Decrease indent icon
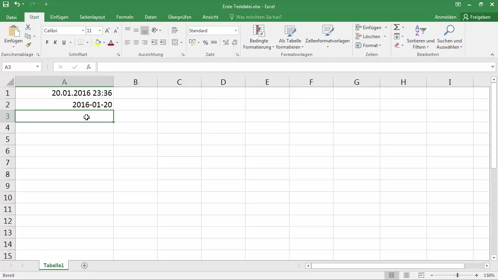 pyautogui.click(x=154, y=42)
